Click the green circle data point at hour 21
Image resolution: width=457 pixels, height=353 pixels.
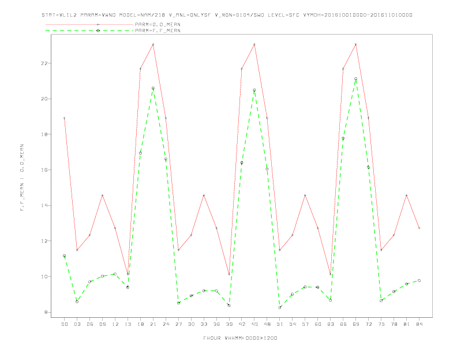tap(153, 88)
